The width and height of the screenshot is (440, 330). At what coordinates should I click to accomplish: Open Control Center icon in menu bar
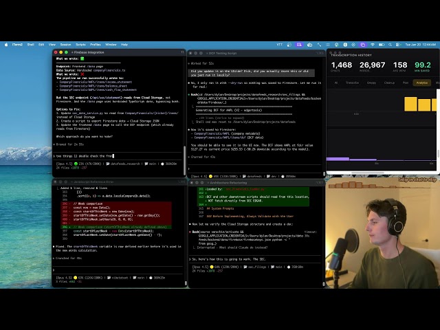(398, 45)
